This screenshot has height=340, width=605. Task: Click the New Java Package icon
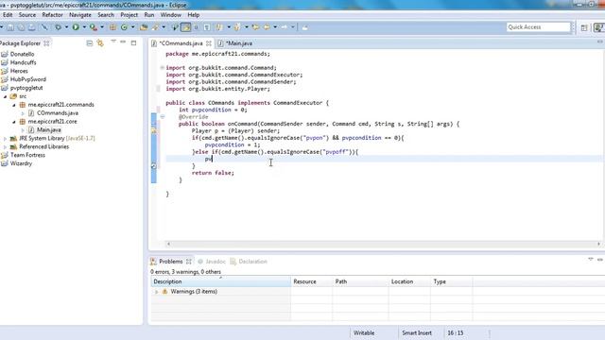pyautogui.click(x=112, y=27)
